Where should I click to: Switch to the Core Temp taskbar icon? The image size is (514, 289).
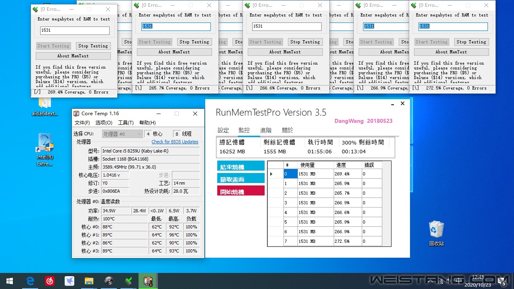pos(148,281)
